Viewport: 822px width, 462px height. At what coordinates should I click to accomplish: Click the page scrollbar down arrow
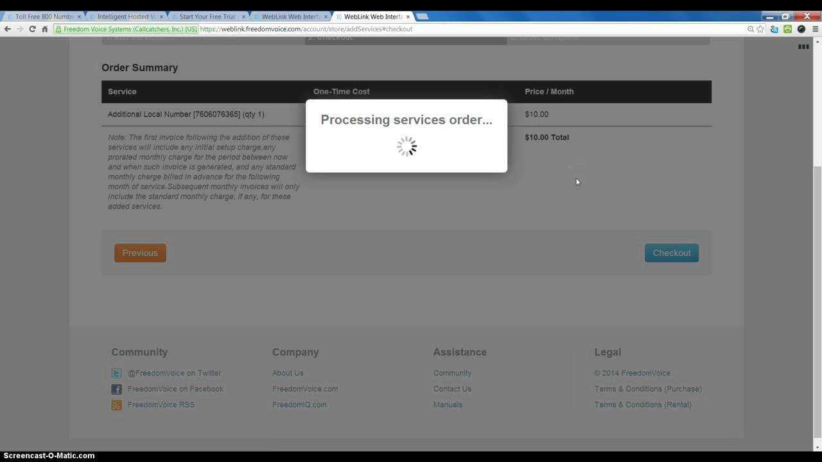click(817, 447)
